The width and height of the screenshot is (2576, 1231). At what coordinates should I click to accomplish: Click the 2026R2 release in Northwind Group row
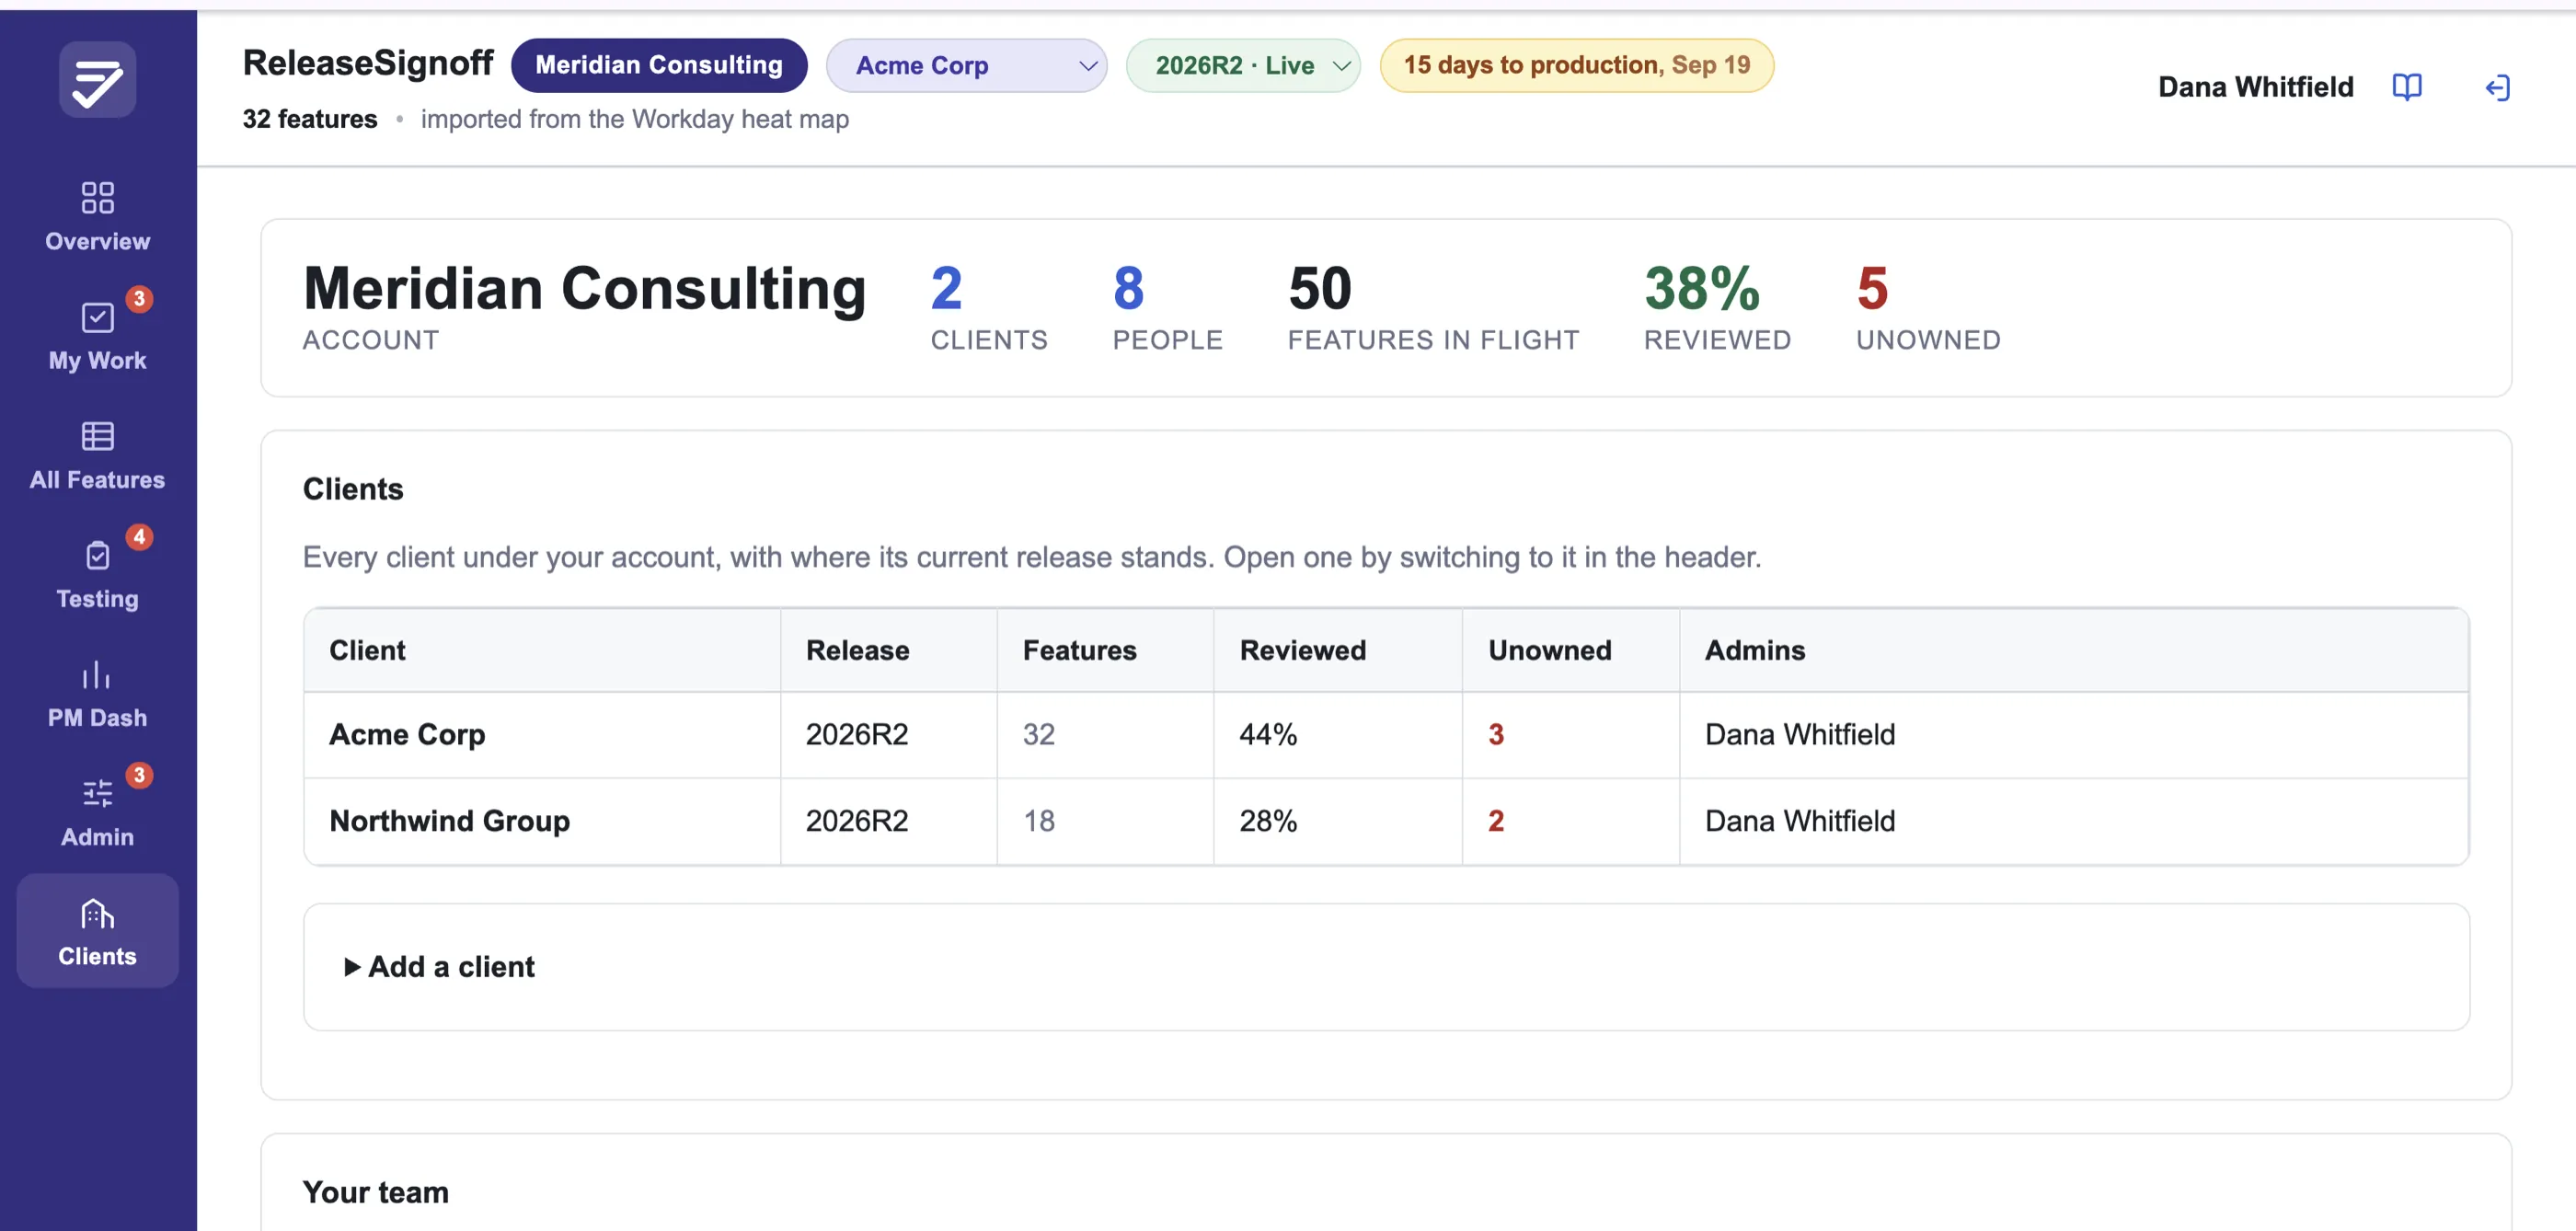857,820
